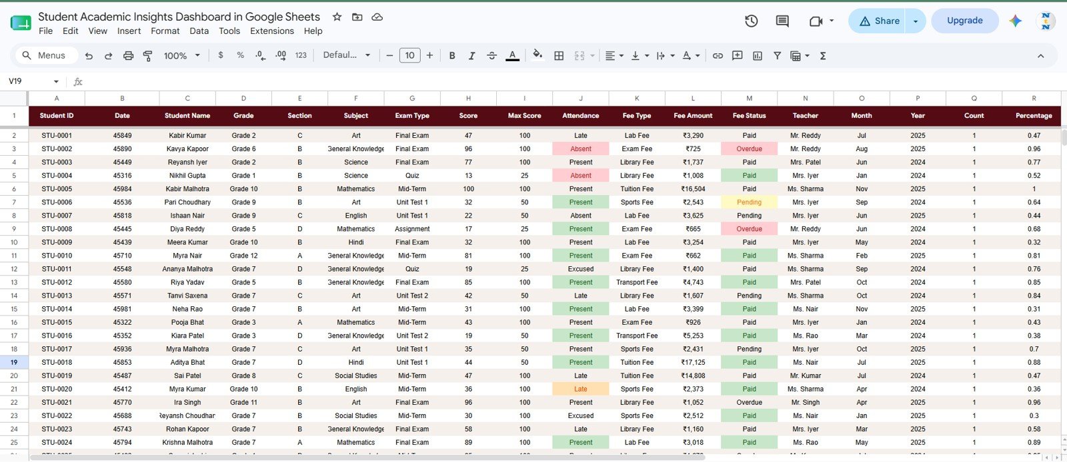Image resolution: width=1067 pixels, height=462 pixels.
Task: Open text color picker
Action: pyautogui.click(x=512, y=56)
